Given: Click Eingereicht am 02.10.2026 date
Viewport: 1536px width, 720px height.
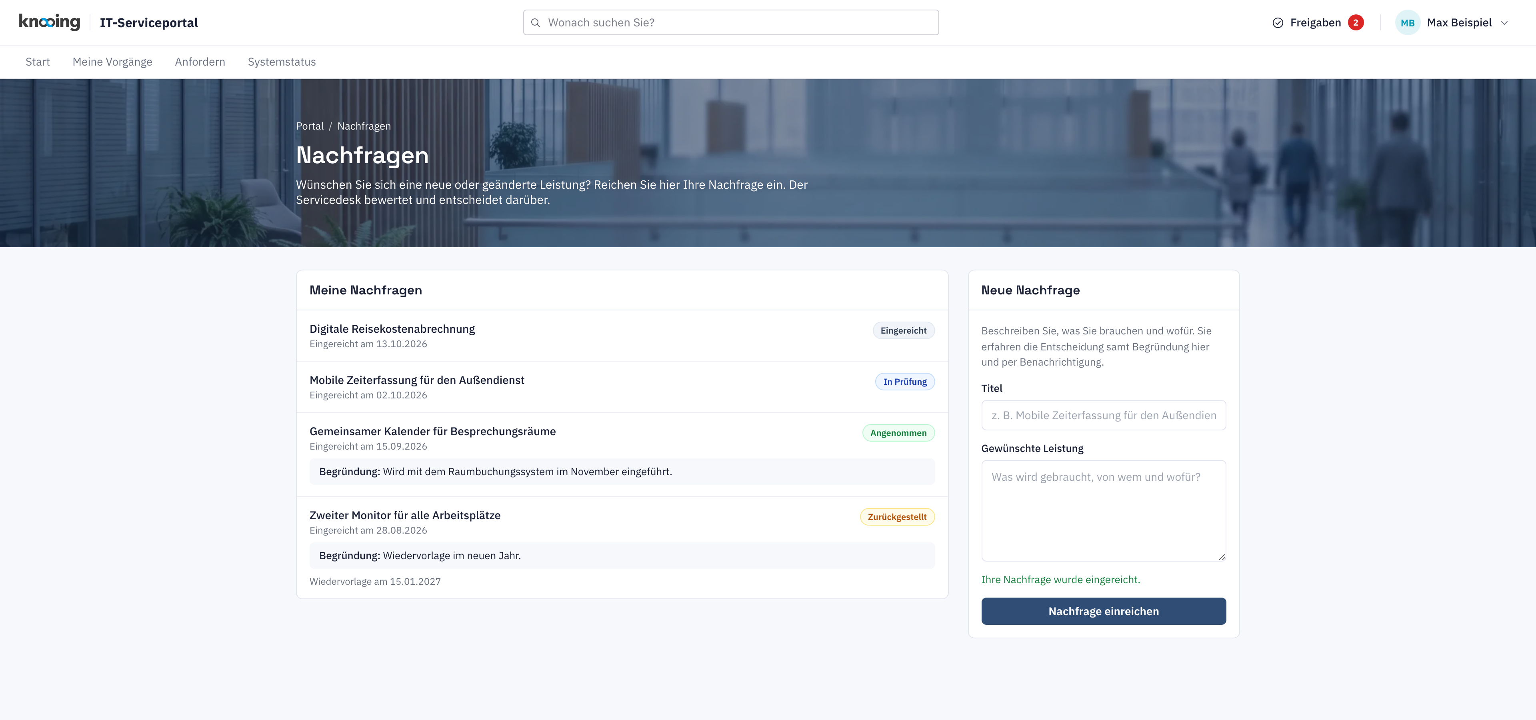Looking at the screenshot, I should [368, 395].
